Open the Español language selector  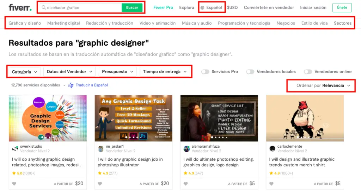[x=212, y=8]
